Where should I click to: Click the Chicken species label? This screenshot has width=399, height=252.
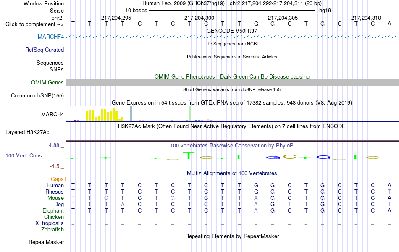pyautogui.click(x=54, y=217)
